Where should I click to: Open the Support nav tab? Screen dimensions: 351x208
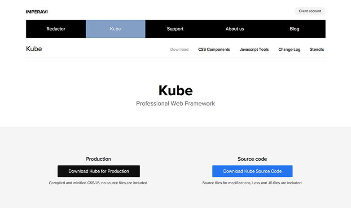coord(175,29)
